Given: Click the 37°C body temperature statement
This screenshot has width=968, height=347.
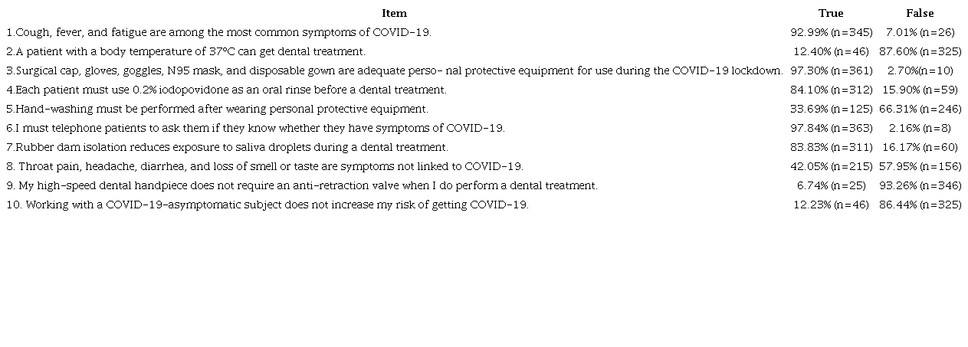Looking at the screenshot, I should pyautogui.click(x=186, y=51).
